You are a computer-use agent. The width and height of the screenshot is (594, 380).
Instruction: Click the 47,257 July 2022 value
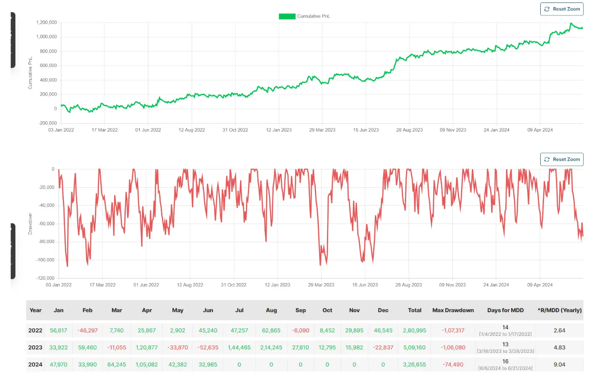(239, 330)
